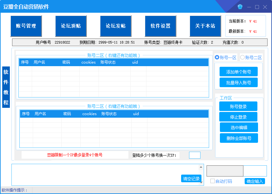
Task: Click cookies header in lower table
Action: pyautogui.click(x=89, y=114)
